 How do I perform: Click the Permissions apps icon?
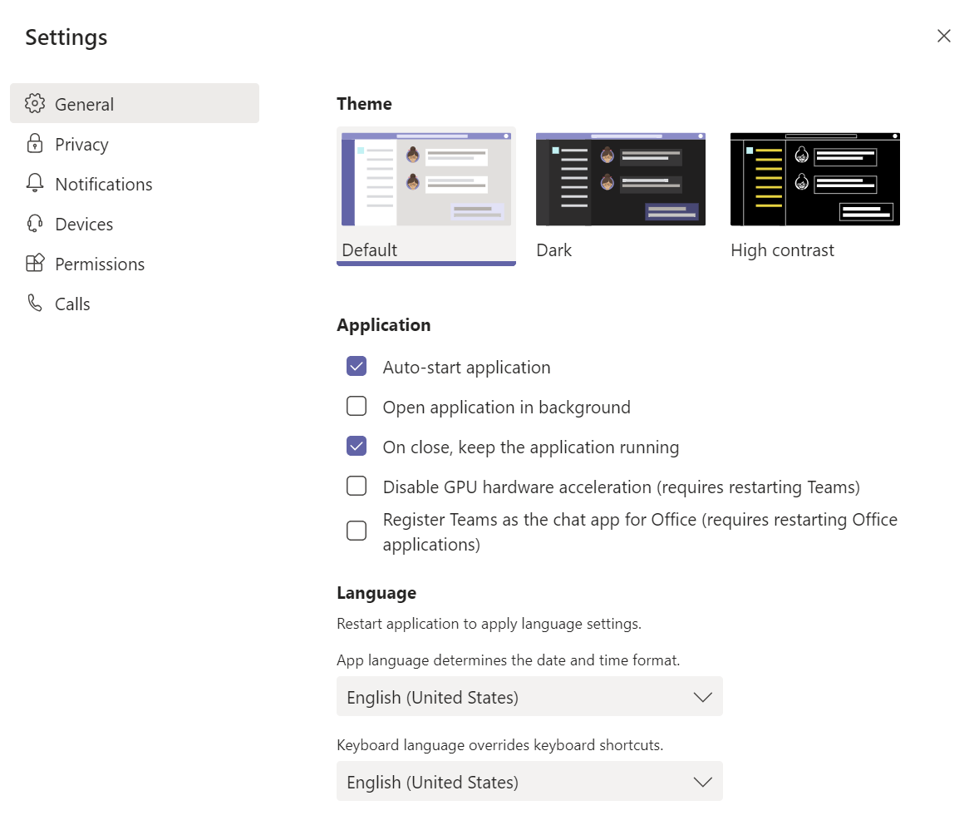[35, 263]
